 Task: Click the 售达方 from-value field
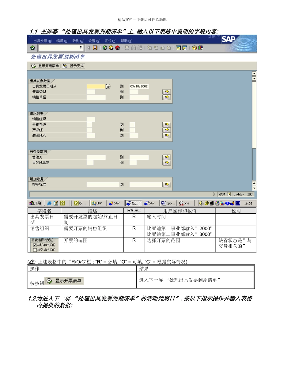(96, 157)
